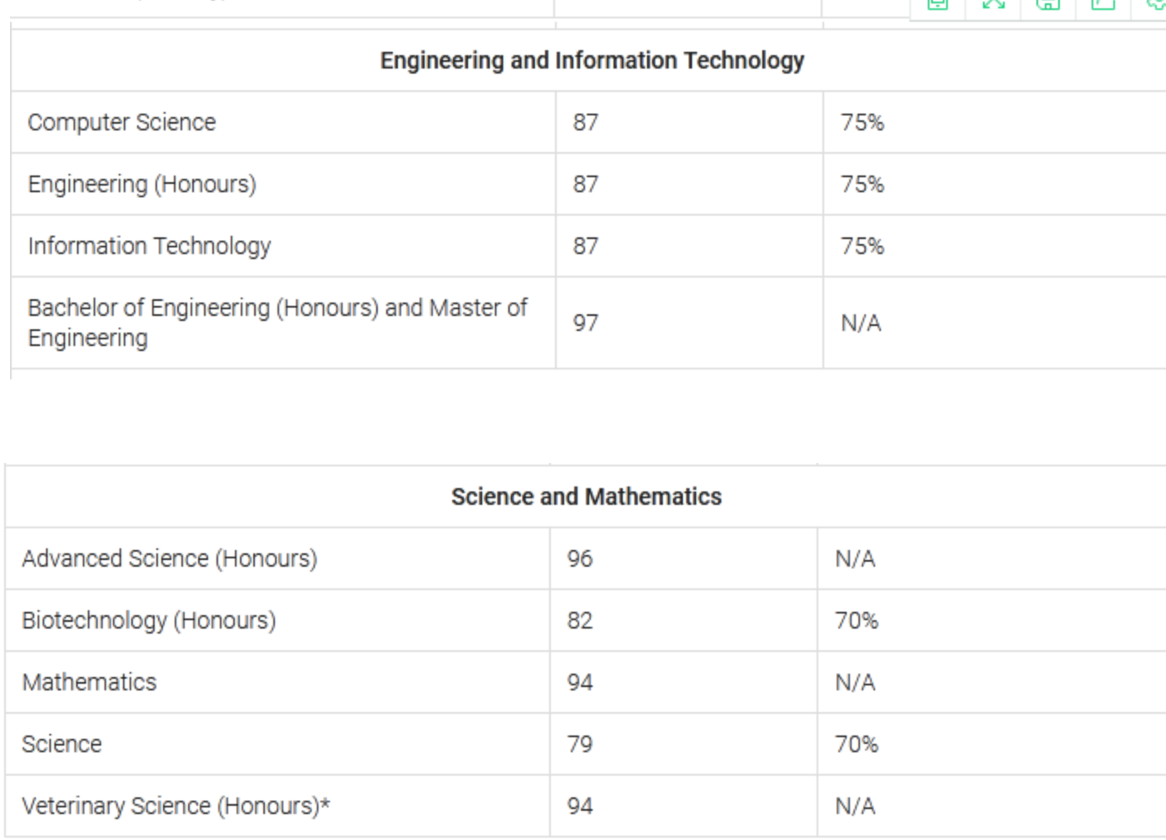The height and width of the screenshot is (840, 1166).
Task: Select the Computer Science row label
Action: coord(122,123)
